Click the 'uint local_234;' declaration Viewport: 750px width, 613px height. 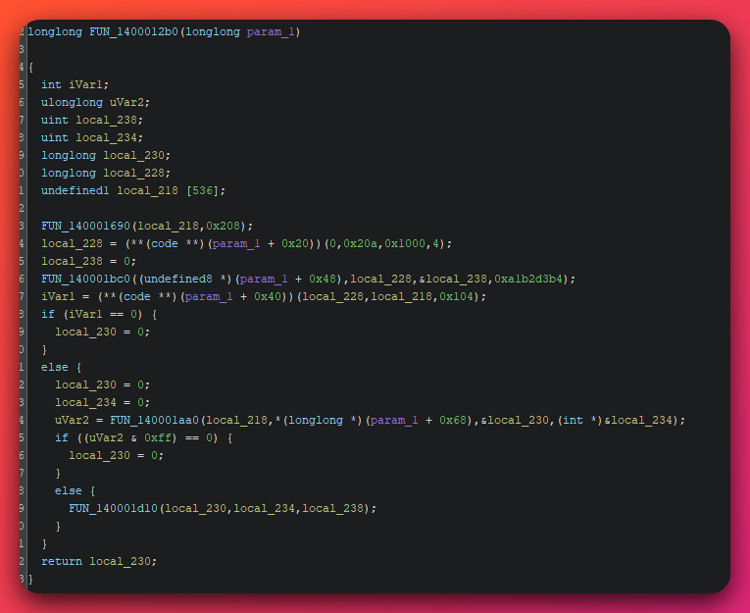click(x=92, y=138)
